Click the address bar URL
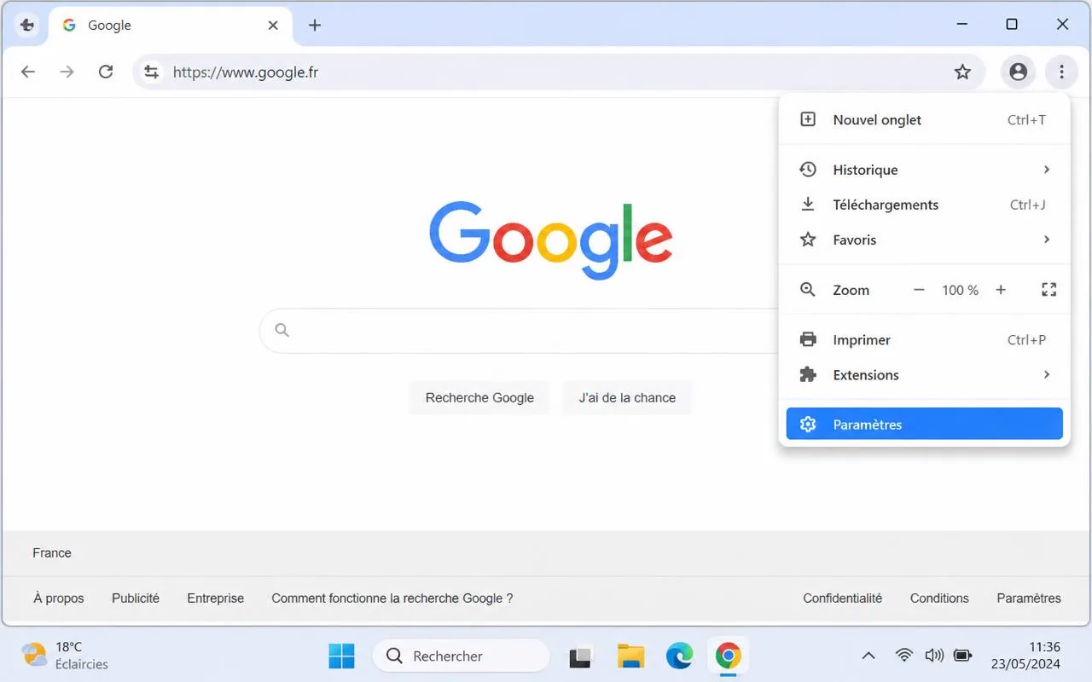Screen dimensions: 1092x682 point(246,72)
